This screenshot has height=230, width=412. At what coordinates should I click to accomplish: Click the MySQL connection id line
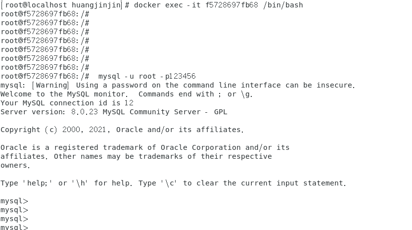(67, 103)
